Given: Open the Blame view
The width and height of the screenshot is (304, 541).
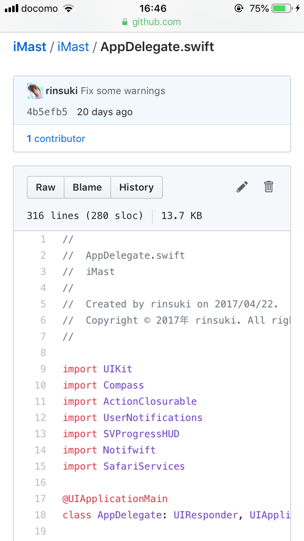Looking at the screenshot, I should (x=87, y=187).
